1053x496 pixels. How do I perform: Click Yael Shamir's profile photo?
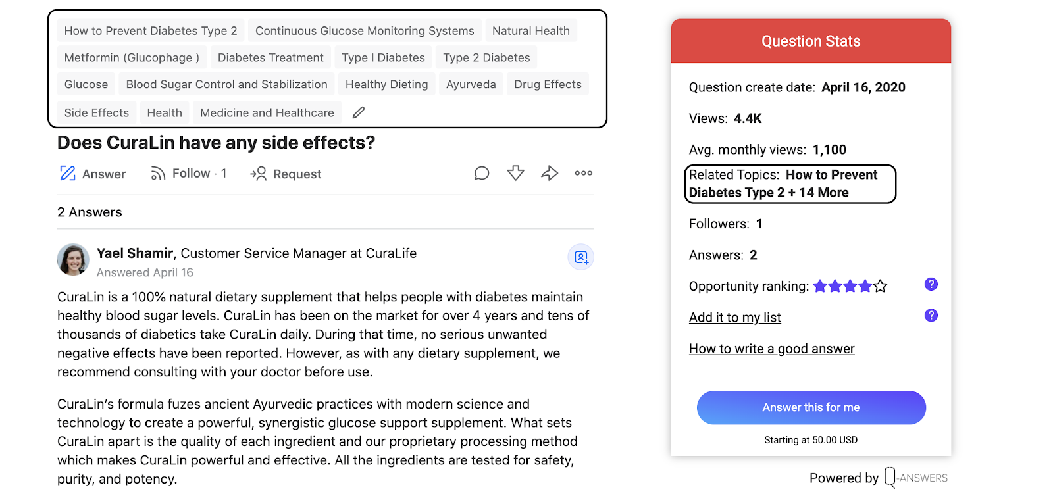coord(73,260)
